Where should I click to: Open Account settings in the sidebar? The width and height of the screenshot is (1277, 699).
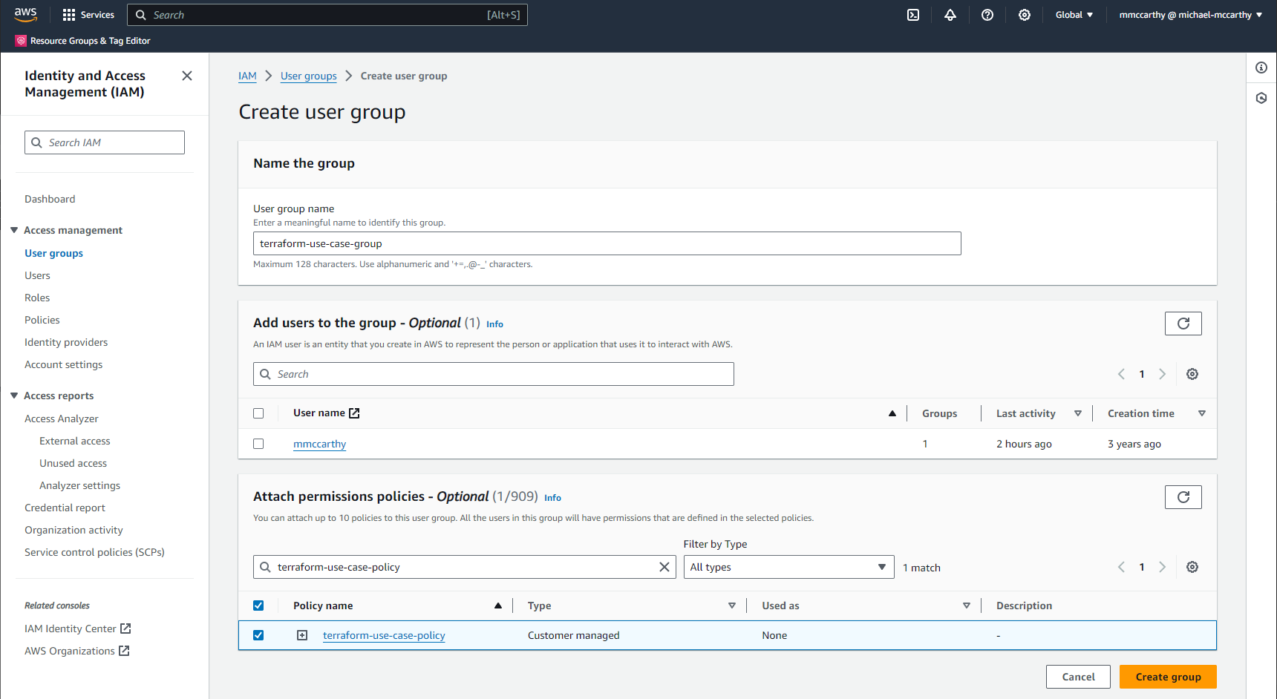pyautogui.click(x=64, y=364)
